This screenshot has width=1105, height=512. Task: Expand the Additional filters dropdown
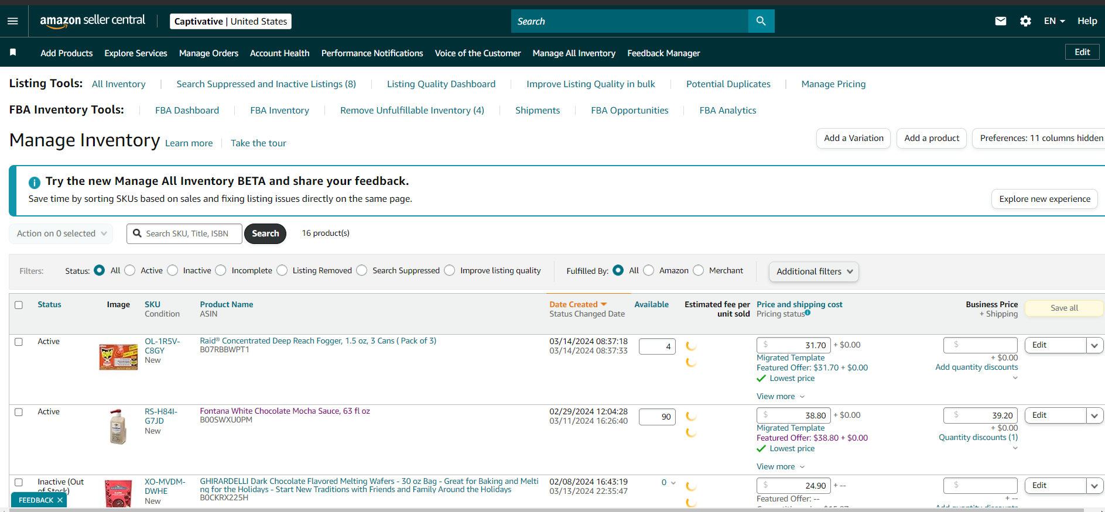[x=814, y=272]
